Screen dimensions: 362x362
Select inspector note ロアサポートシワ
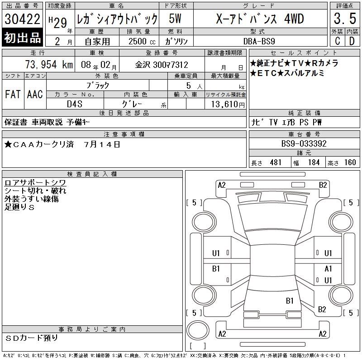35,183
